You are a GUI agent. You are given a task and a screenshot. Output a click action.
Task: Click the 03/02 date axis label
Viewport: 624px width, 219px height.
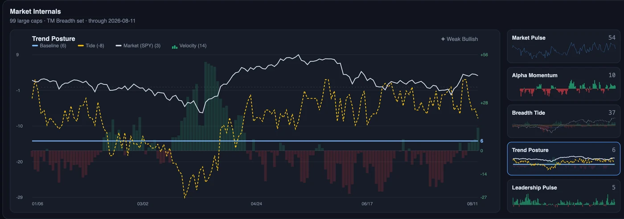coord(142,204)
